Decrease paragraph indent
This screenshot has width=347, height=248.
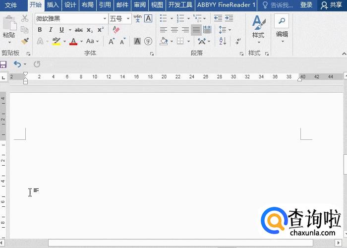click(218, 18)
